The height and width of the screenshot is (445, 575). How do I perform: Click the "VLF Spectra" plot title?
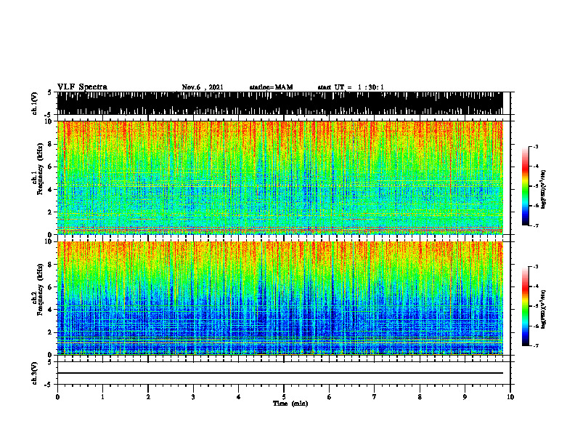[x=82, y=87]
